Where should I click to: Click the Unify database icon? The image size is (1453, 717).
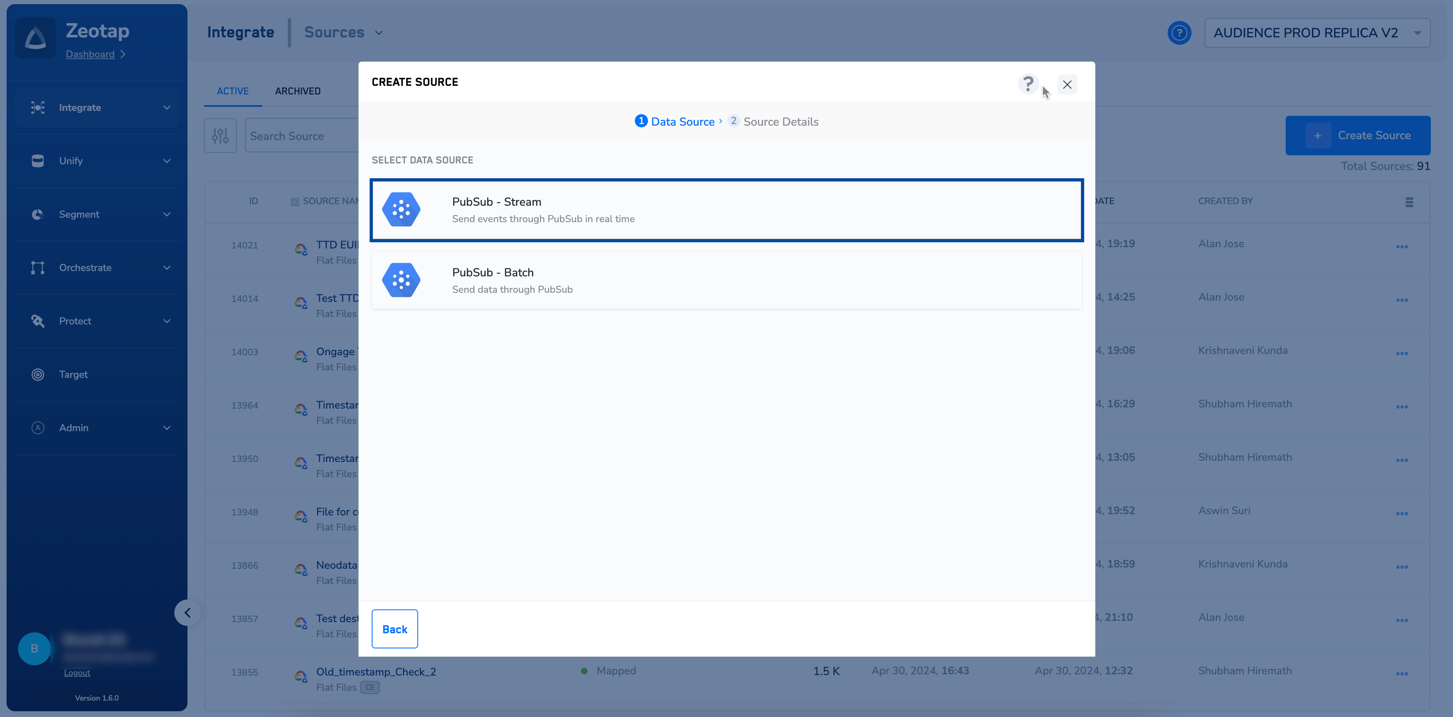pos(38,161)
